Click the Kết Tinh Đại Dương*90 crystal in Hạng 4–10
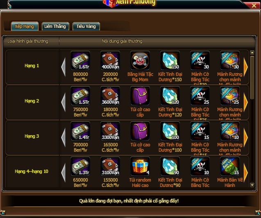Screen dimensions: 261x218 tap(170, 166)
